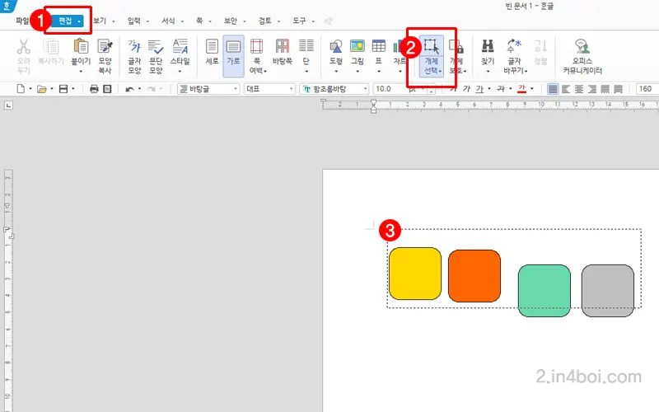Screen dimensions: 659x412
Task: Click the Style (스타일) icon
Action: tap(180, 46)
